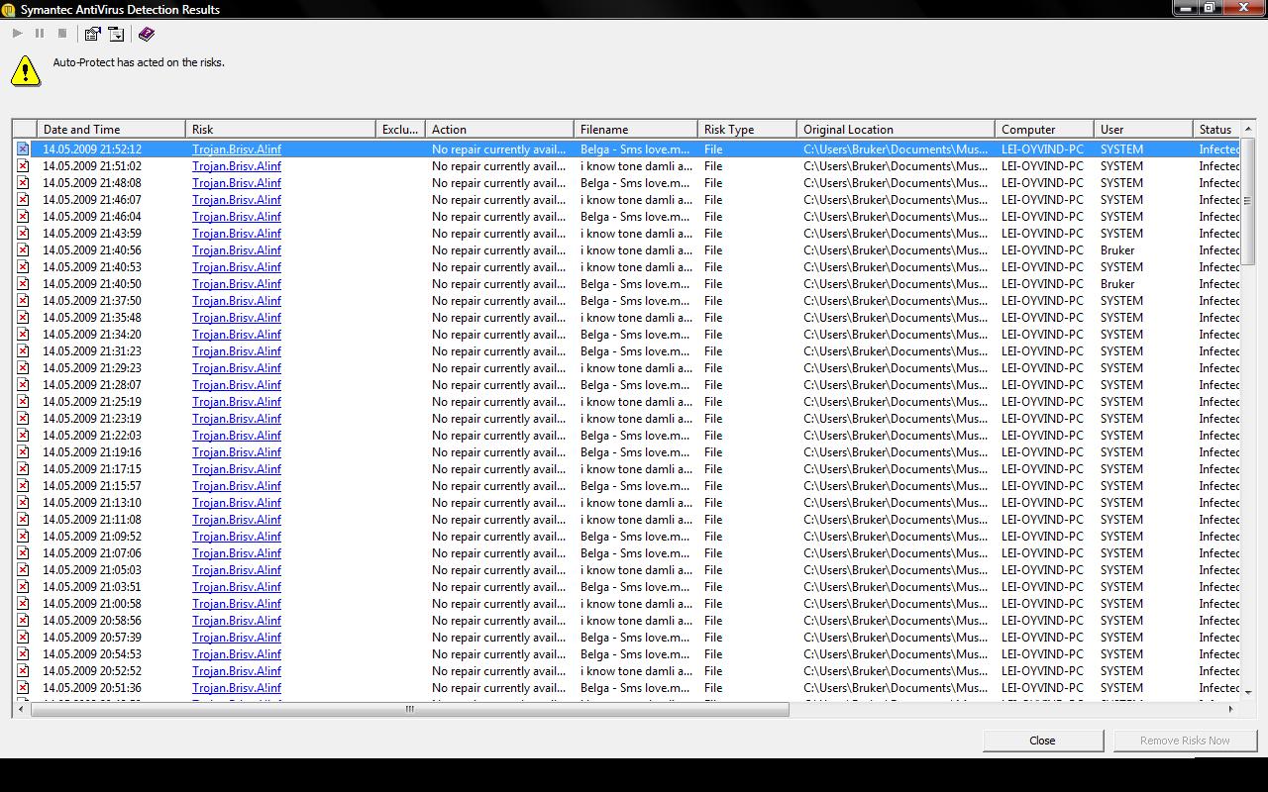Click computer 'LEI-OYVIND-PC' in 21:03:51 row

[x=1043, y=587]
